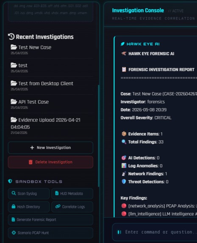Click the Hawk Eye AI feather icon
Screen dimensions: 197x243
[122, 44]
